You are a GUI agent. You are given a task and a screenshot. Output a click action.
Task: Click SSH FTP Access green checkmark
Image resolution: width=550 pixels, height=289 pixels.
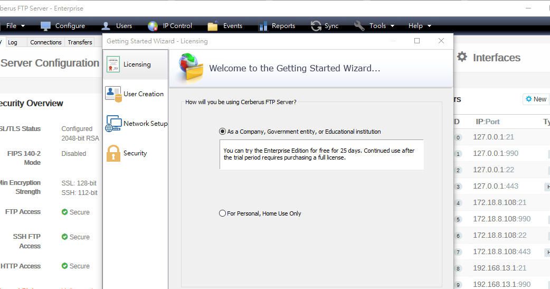coord(64,237)
